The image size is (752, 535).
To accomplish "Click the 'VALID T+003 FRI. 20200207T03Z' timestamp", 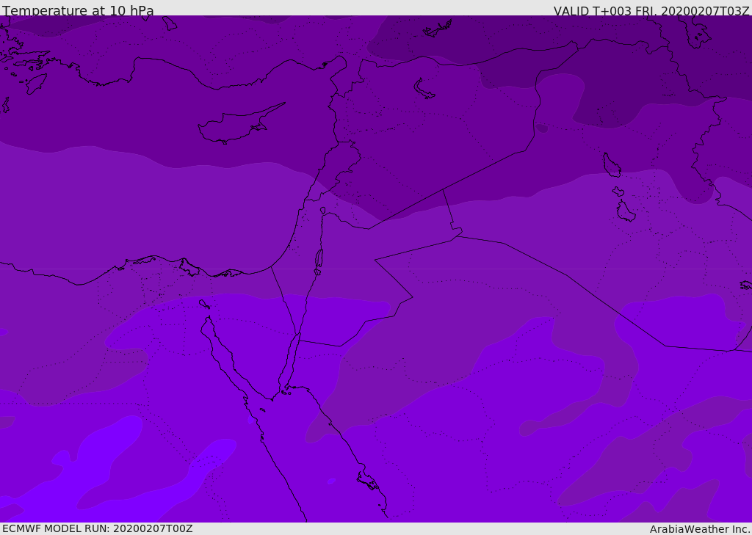I will pos(651,10).
